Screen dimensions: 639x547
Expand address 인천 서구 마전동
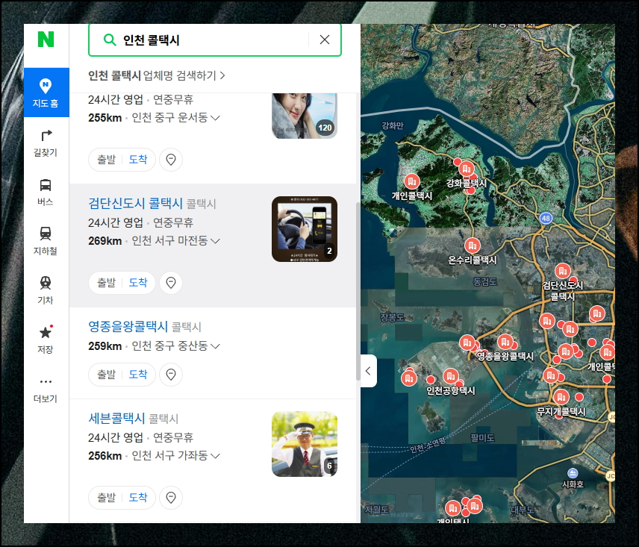click(x=175, y=241)
